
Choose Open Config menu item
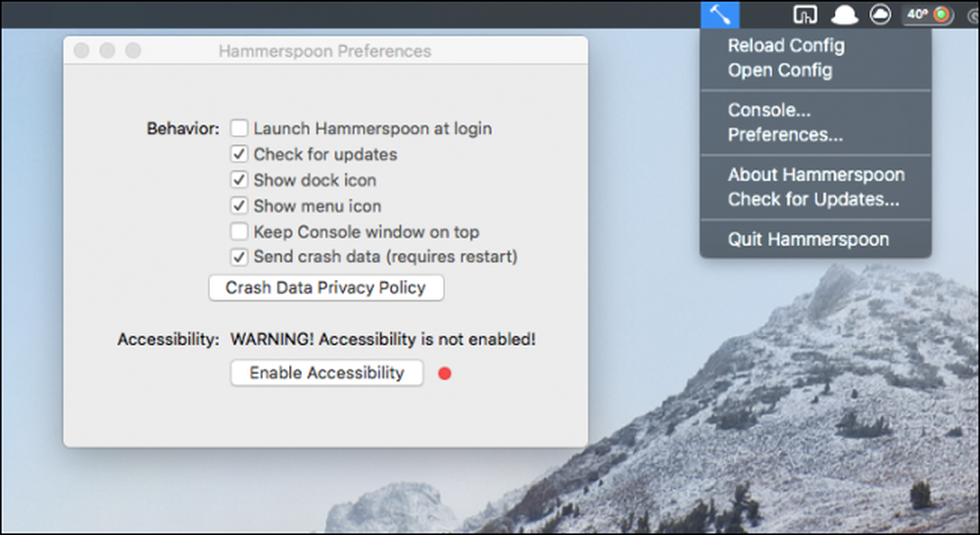pos(815,70)
